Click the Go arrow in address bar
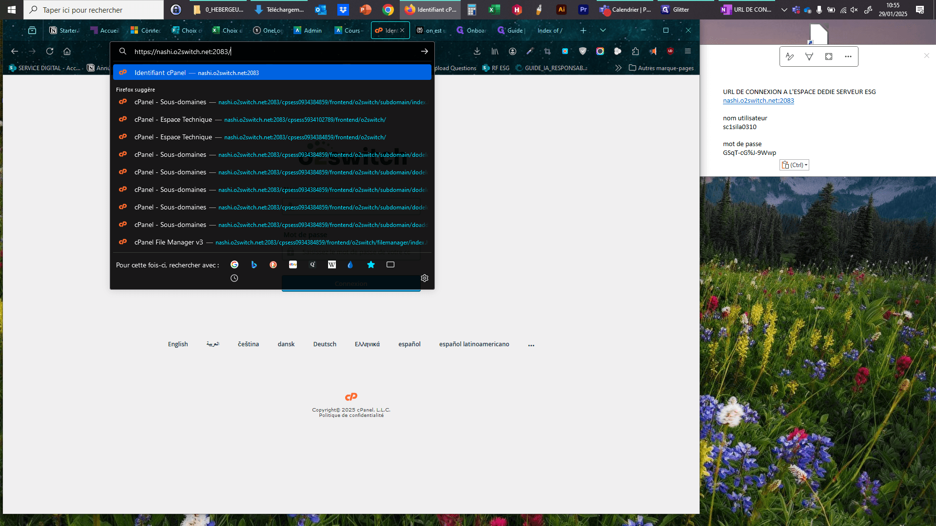The height and width of the screenshot is (526, 936). click(425, 51)
